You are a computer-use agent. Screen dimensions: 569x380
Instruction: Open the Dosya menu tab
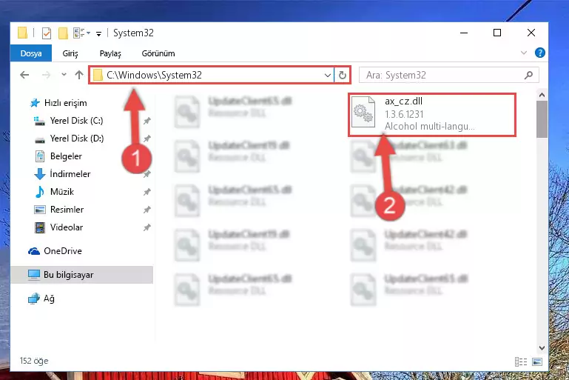(31, 53)
